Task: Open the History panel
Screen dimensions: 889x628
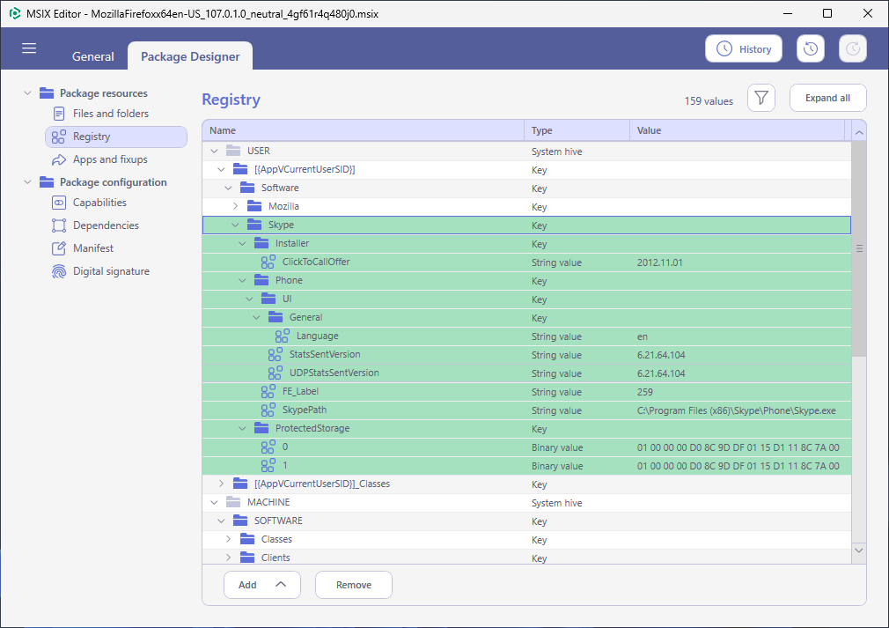Action: tap(743, 48)
